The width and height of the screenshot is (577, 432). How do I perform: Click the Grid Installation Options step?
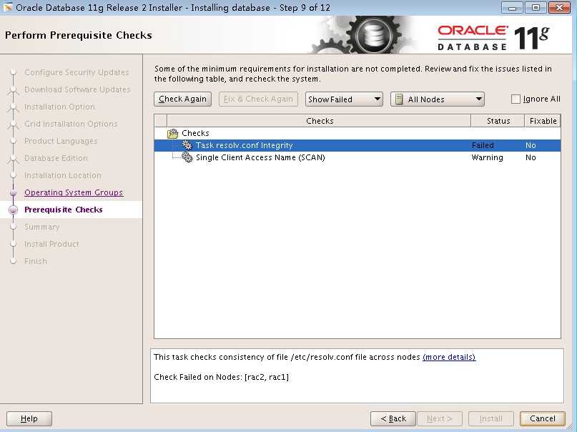(x=71, y=124)
